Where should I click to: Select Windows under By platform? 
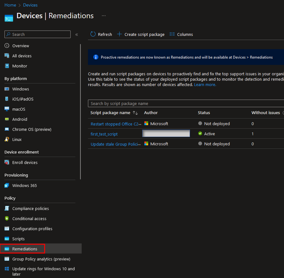point(21,89)
